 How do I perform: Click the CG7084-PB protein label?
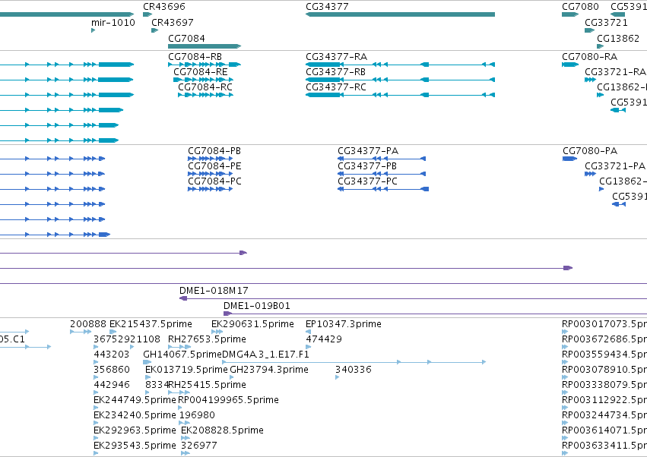[x=214, y=151]
